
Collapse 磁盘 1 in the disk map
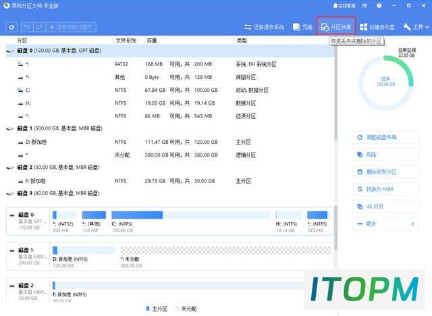click(12, 251)
